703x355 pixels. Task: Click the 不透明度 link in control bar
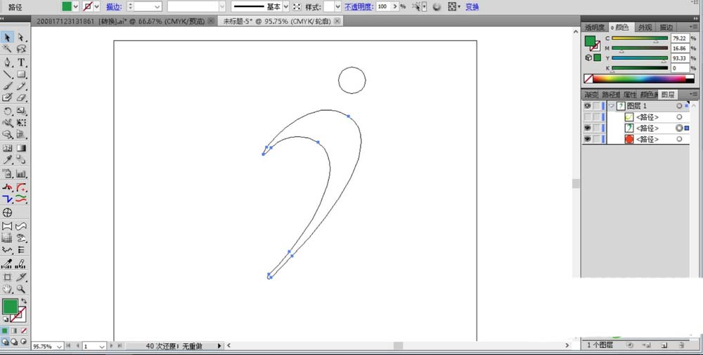point(359,7)
